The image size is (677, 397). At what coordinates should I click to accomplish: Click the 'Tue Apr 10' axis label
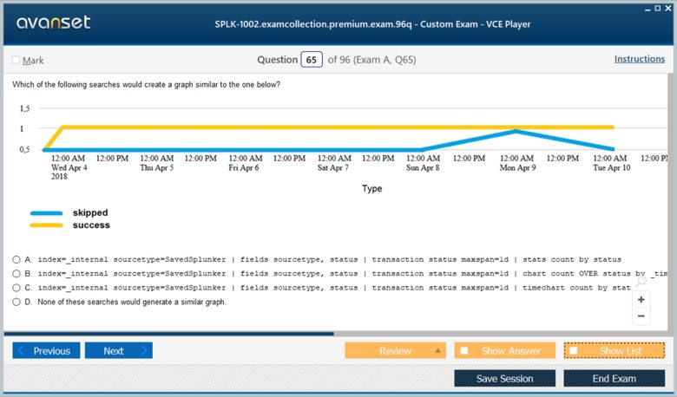[611, 167]
